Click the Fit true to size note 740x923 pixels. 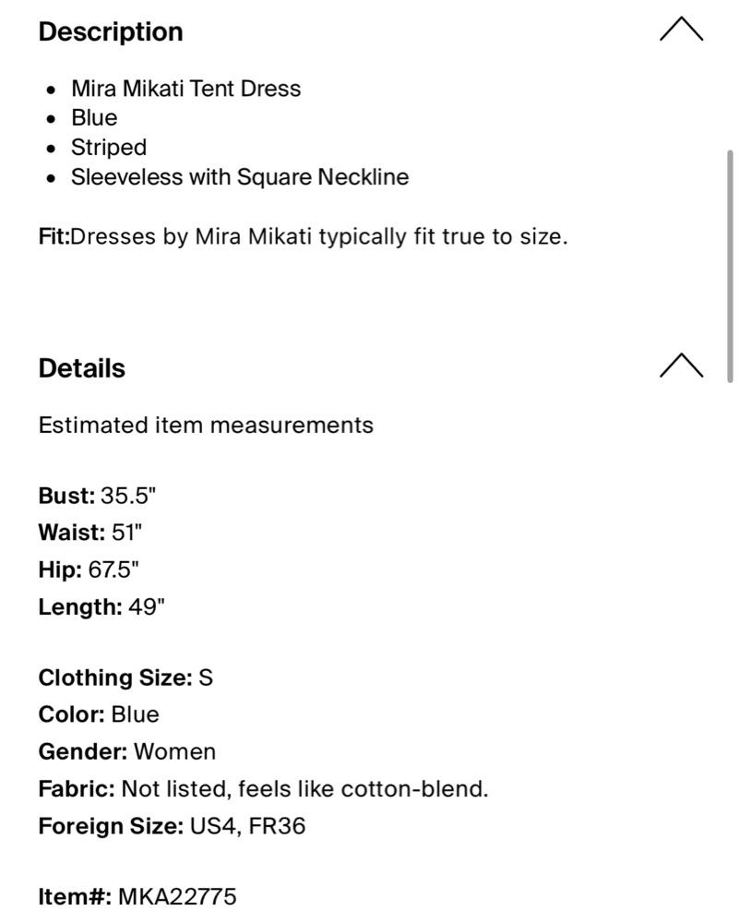pos(303,236)
